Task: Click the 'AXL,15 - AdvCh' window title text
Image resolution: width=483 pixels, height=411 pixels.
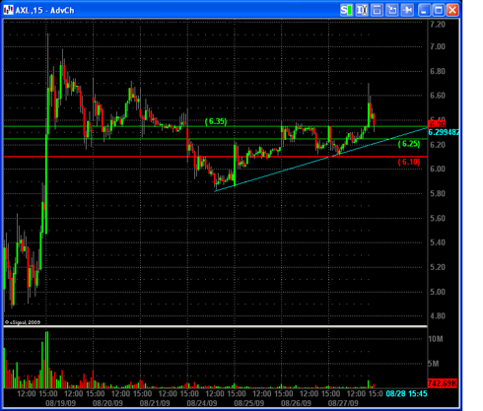Action: click(x=44, y=11)
